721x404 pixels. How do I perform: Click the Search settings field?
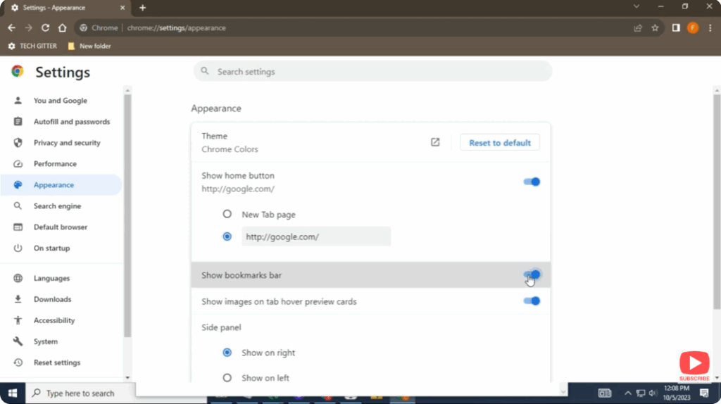373,72
